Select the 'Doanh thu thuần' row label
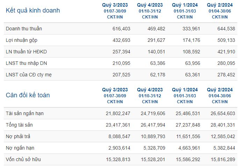The height and width of the screenshot is (166, 238). click(x=24, y=29)
